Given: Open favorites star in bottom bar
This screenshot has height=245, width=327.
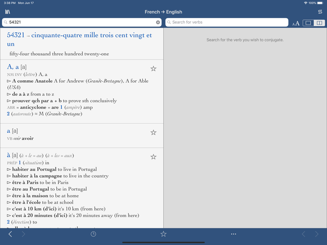Looking at the screenshot, I should 163,234.
